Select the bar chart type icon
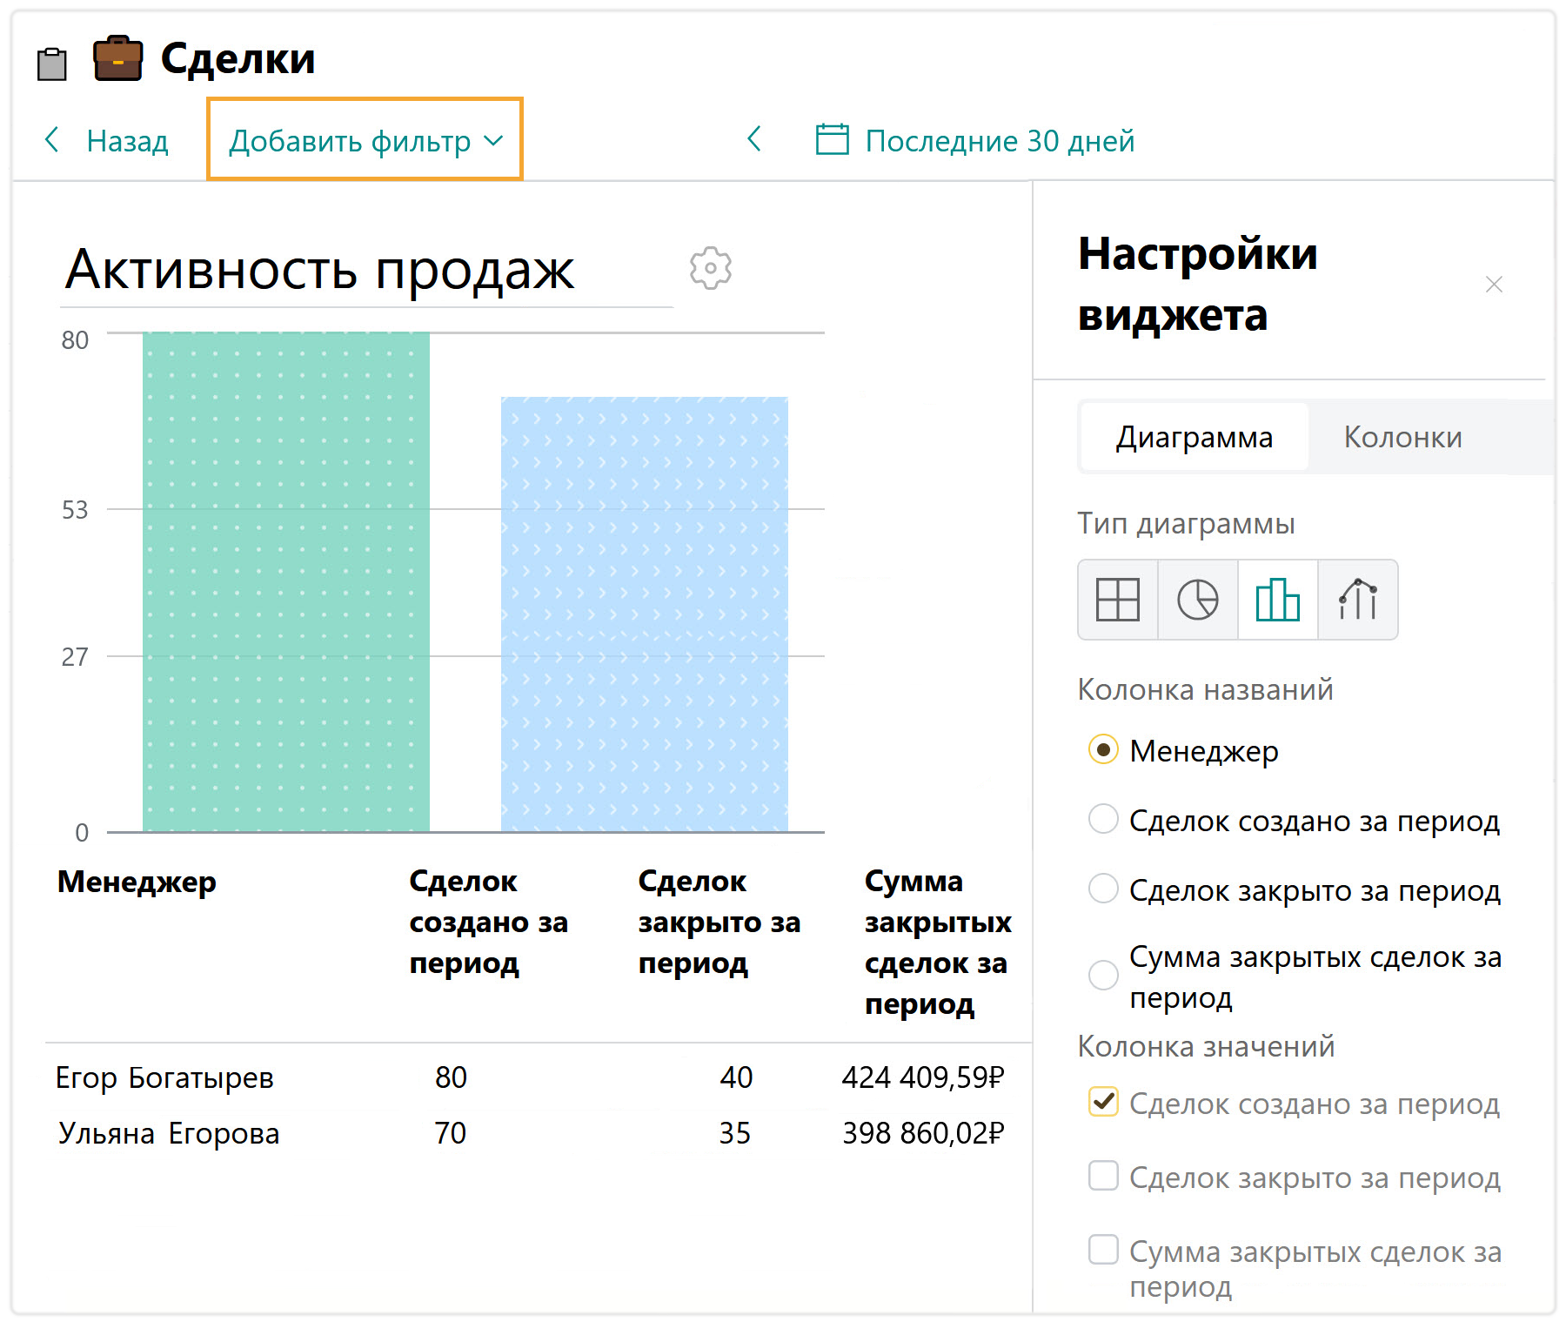The image size is (1566, 1322). click(1277, 600)
